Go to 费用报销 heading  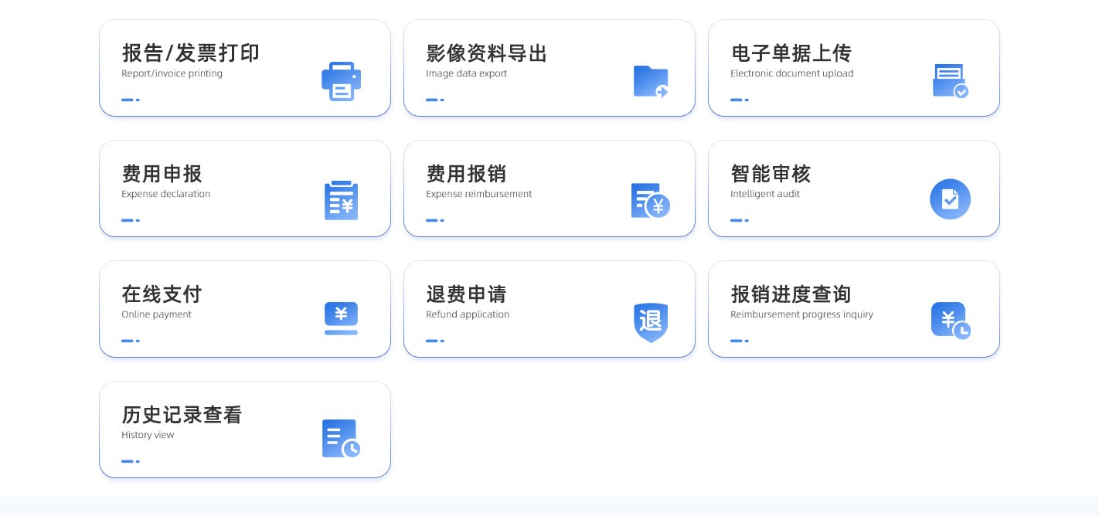[466, 174]
